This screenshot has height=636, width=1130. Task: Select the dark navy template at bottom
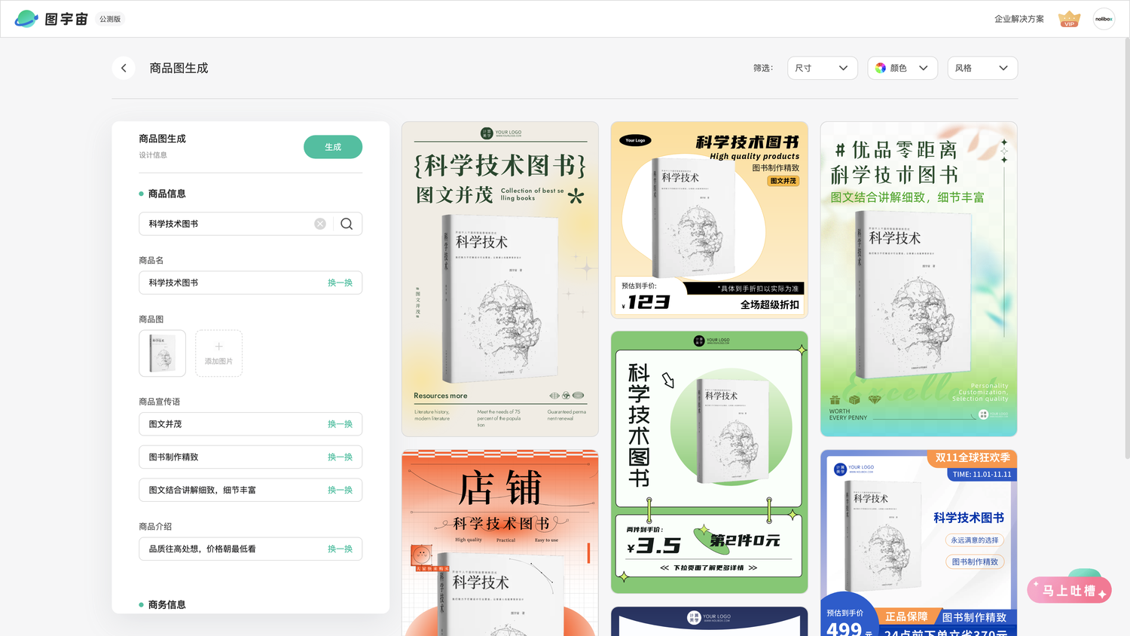tap(710, 622)
